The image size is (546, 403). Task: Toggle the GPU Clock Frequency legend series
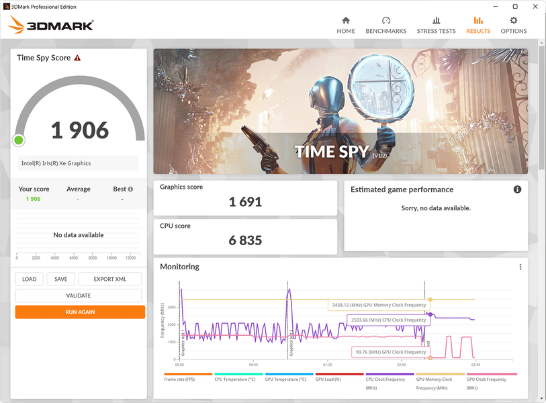490,382
